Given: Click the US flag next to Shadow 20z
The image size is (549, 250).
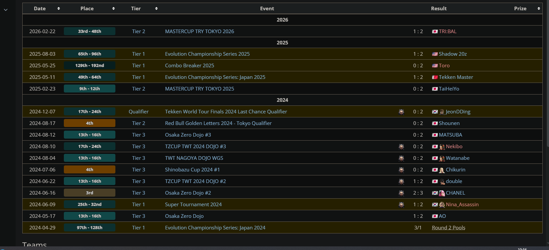Looking at the screenshot, I should click(435, 54).
